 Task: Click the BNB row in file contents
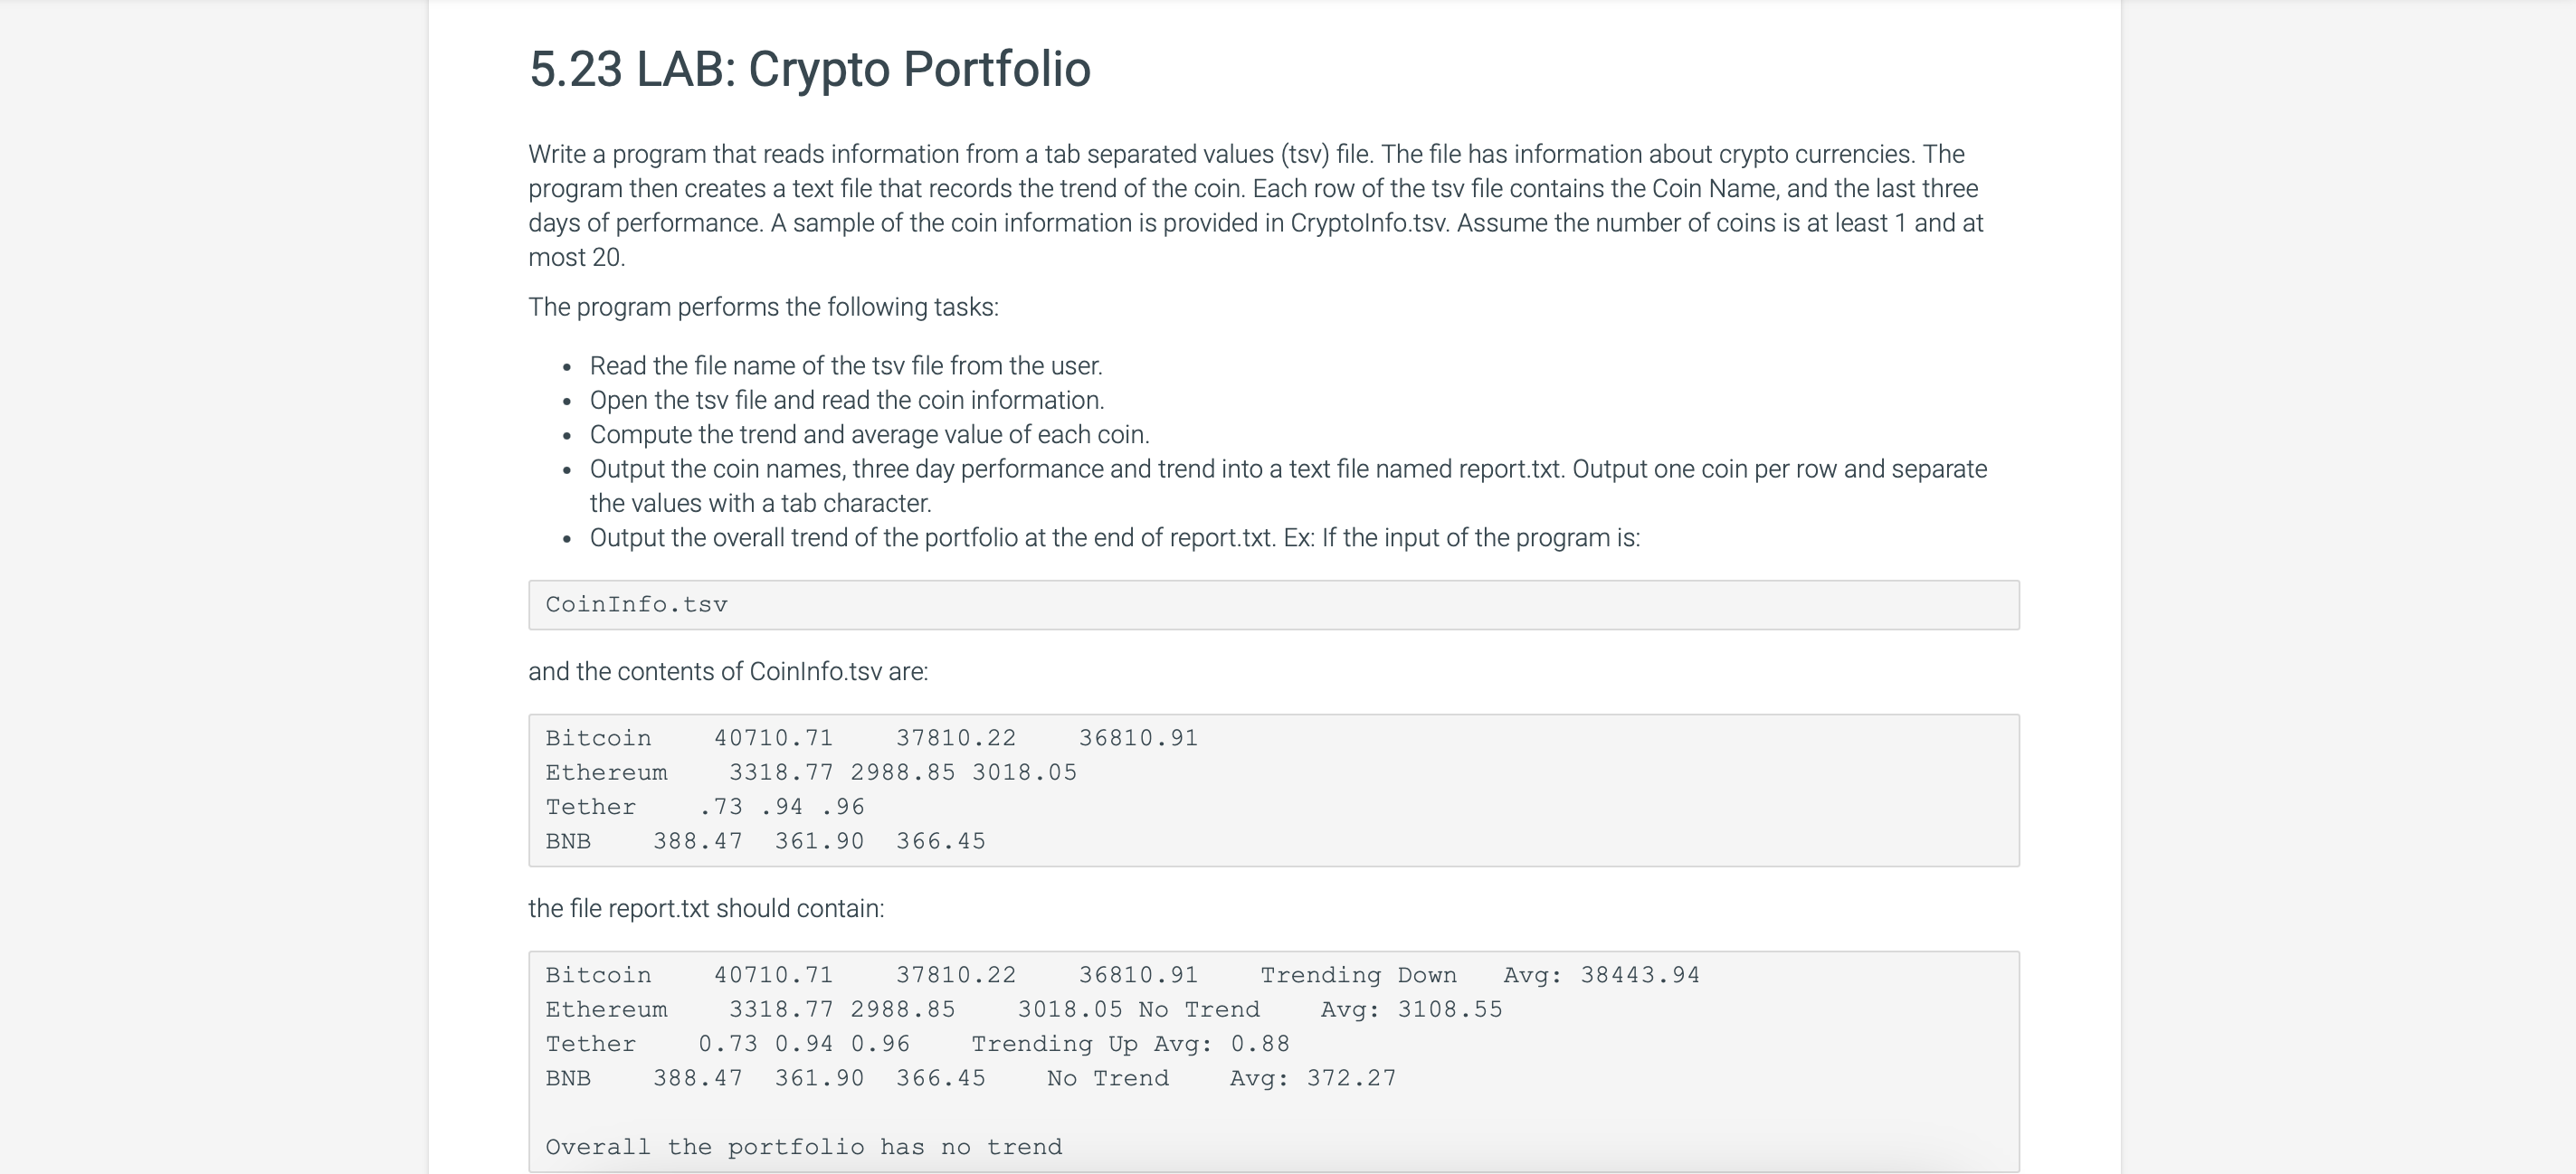click(x=765, y=841)
